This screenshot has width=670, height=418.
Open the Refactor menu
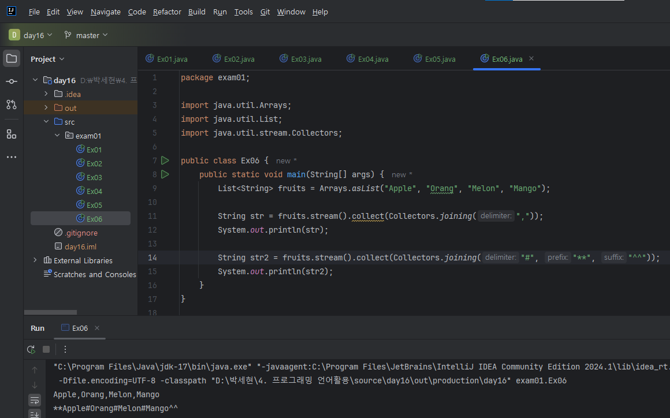point(167,12)
